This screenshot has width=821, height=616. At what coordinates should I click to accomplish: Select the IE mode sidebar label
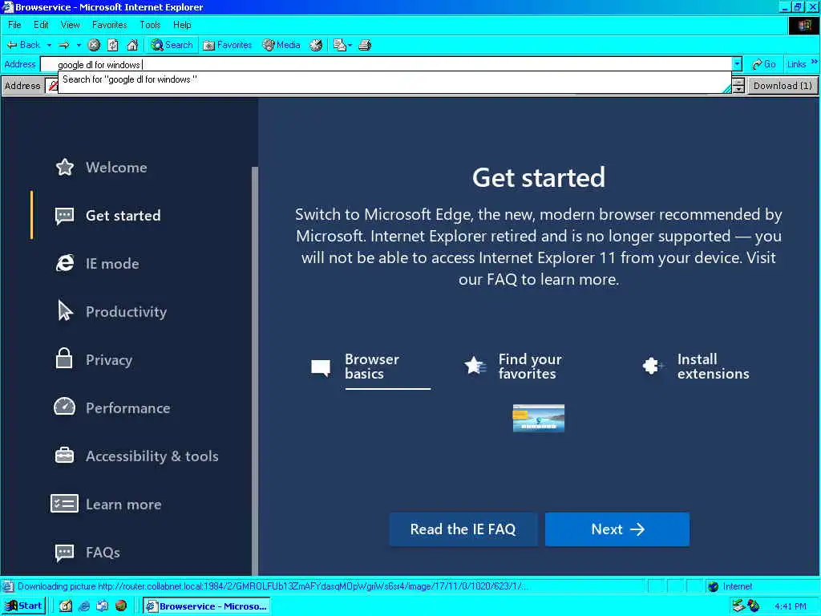pyautogui.click(x=112, y=263)
